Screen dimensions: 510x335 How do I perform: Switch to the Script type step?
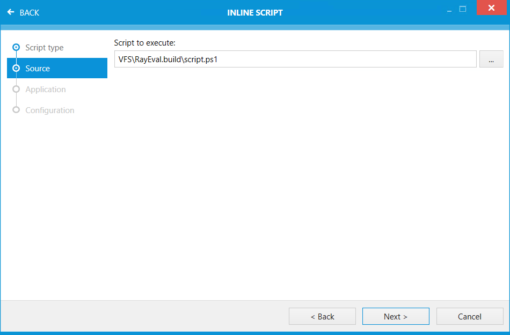[45, 47]
